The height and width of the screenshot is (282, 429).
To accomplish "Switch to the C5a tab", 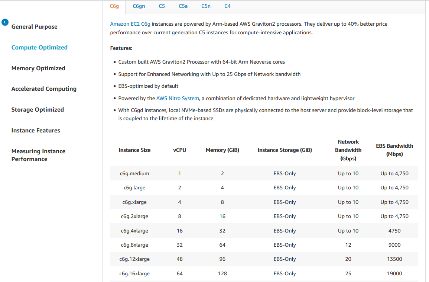I will tap(183, 6).
